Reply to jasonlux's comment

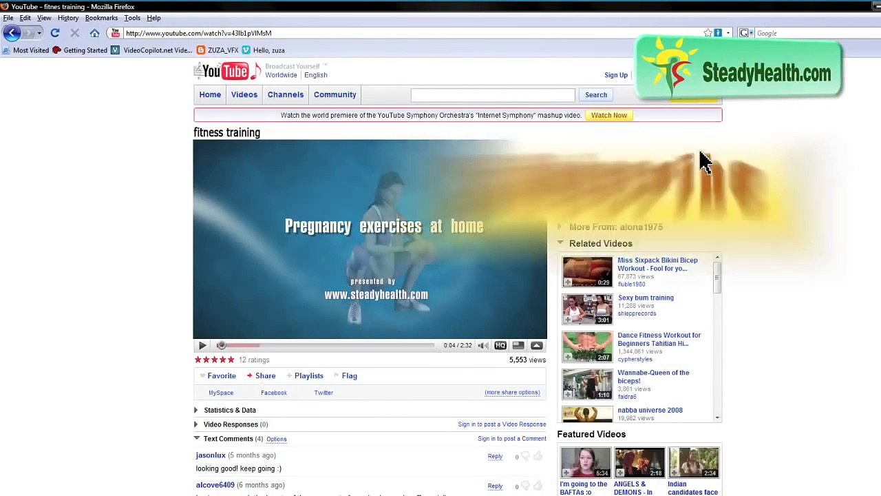click(x=495, y=456)
